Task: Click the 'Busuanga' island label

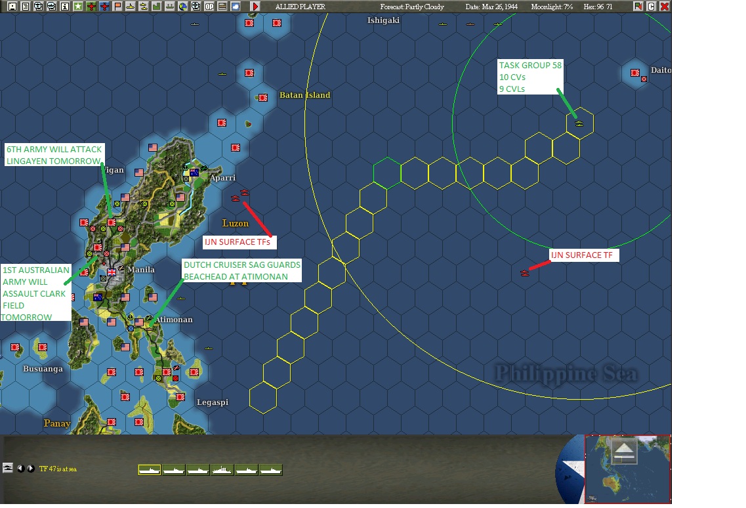Action: 43,369
